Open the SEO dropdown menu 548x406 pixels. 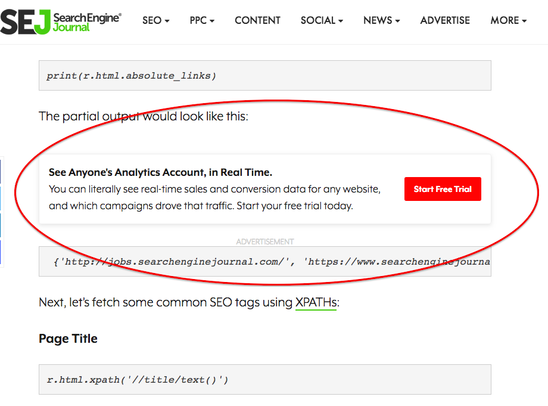click(155, 20)
